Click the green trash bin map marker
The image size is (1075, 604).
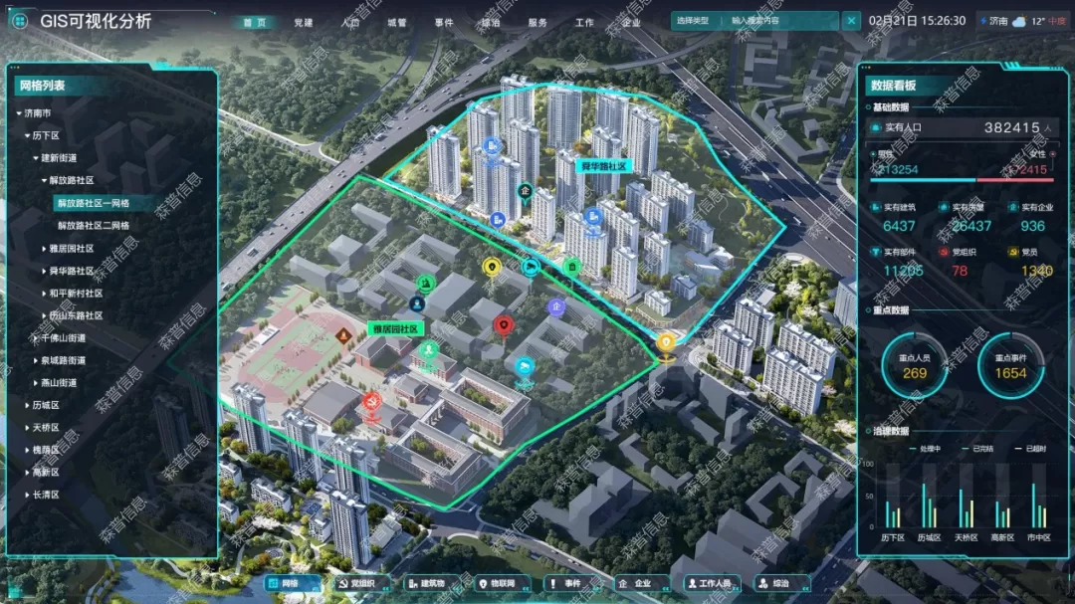click(572, 267)
